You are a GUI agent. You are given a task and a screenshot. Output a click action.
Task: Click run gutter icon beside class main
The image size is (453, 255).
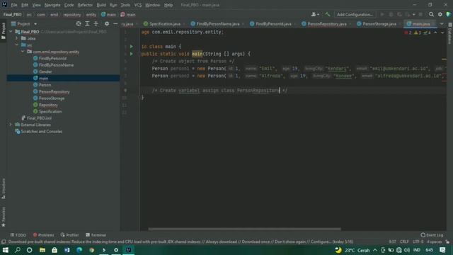[132, 46]
